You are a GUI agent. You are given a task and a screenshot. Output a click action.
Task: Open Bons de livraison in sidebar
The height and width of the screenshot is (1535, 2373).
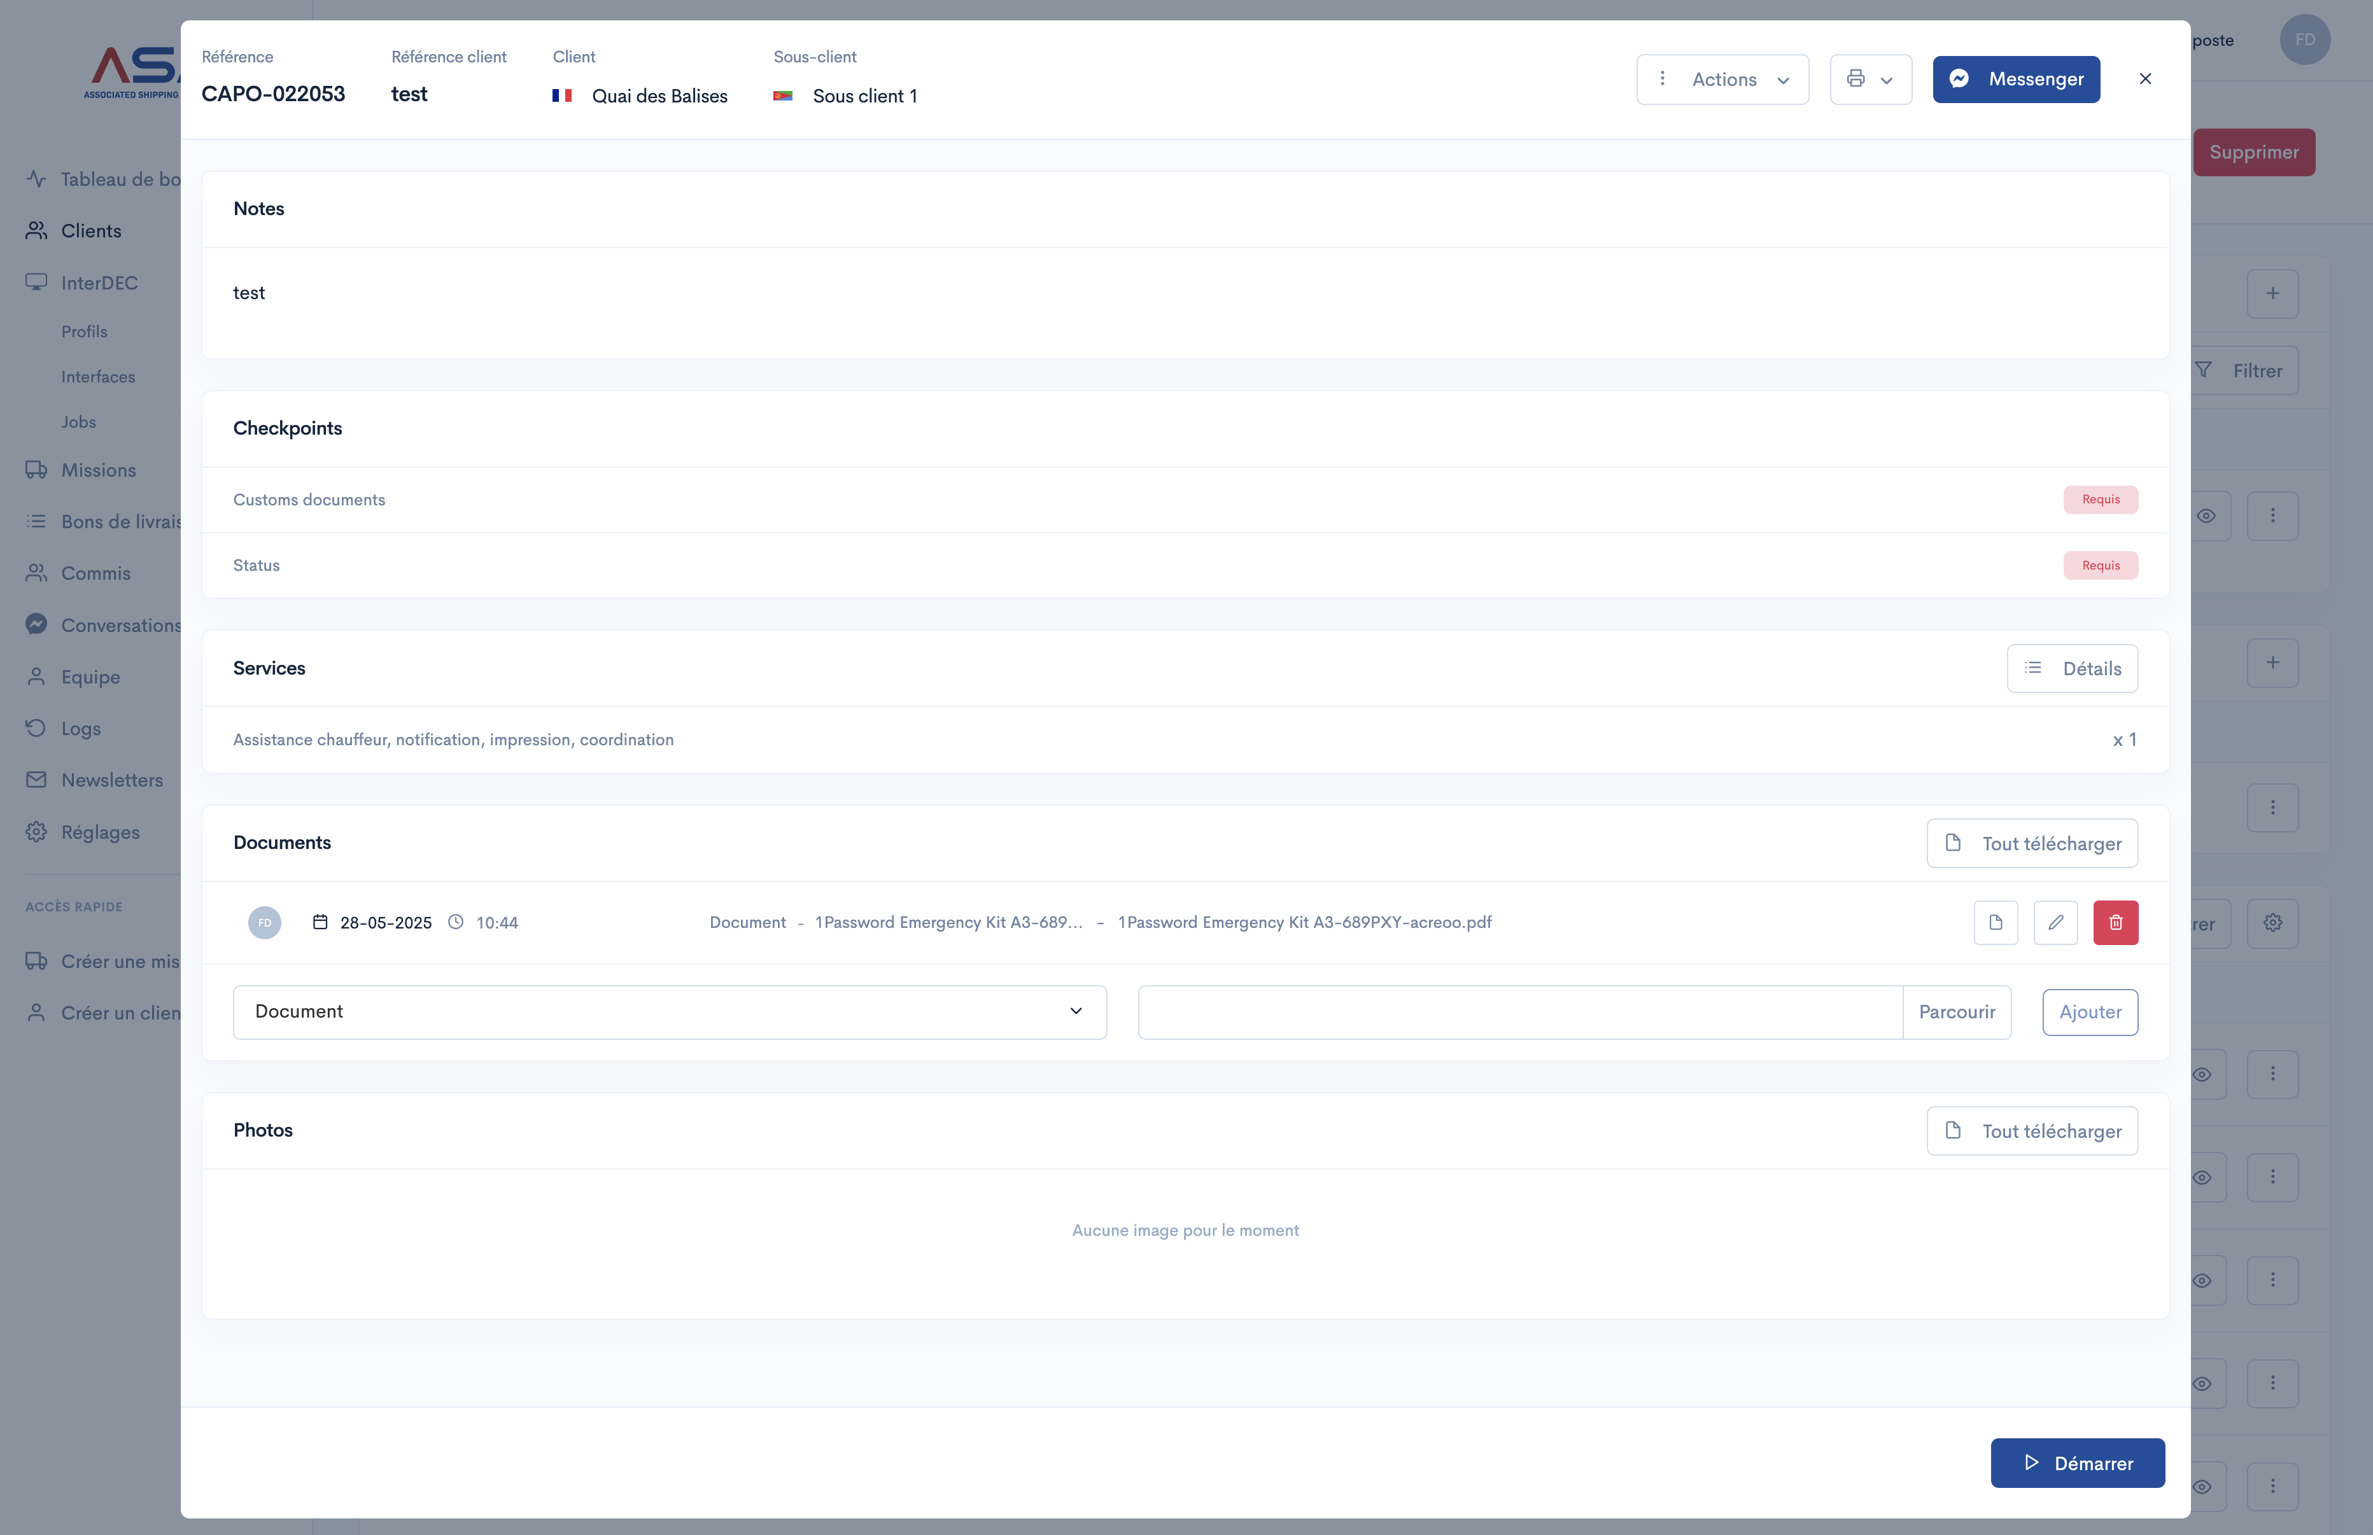tap(102, 521)
